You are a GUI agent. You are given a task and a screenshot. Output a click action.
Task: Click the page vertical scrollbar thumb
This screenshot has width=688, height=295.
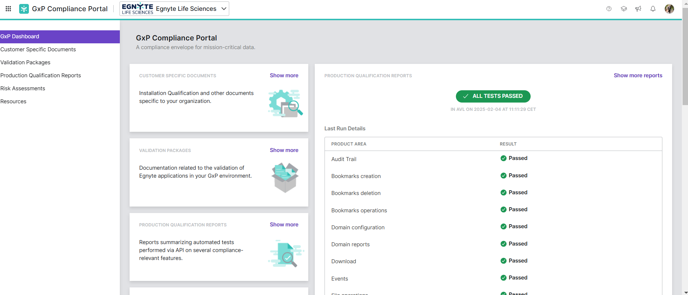685,56
